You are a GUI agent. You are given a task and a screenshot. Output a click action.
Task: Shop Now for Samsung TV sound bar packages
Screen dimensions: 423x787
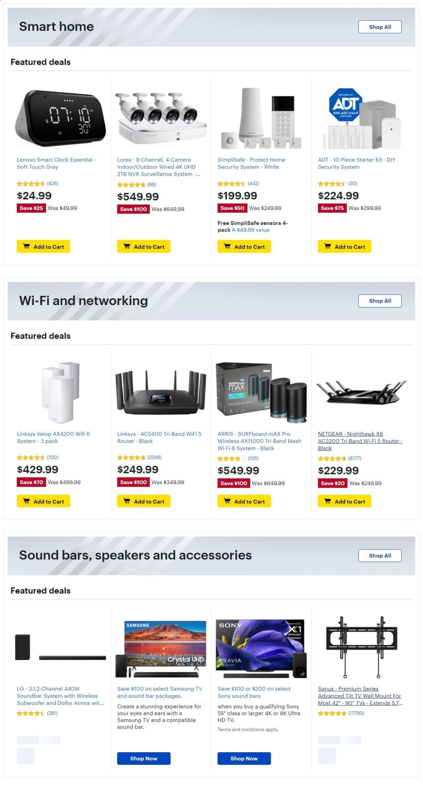click(144, 758)
